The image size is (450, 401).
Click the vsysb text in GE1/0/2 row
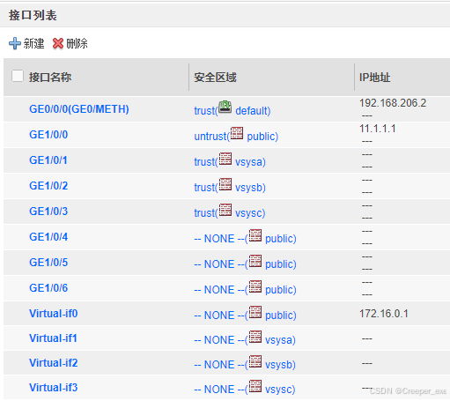click(249, 188)
